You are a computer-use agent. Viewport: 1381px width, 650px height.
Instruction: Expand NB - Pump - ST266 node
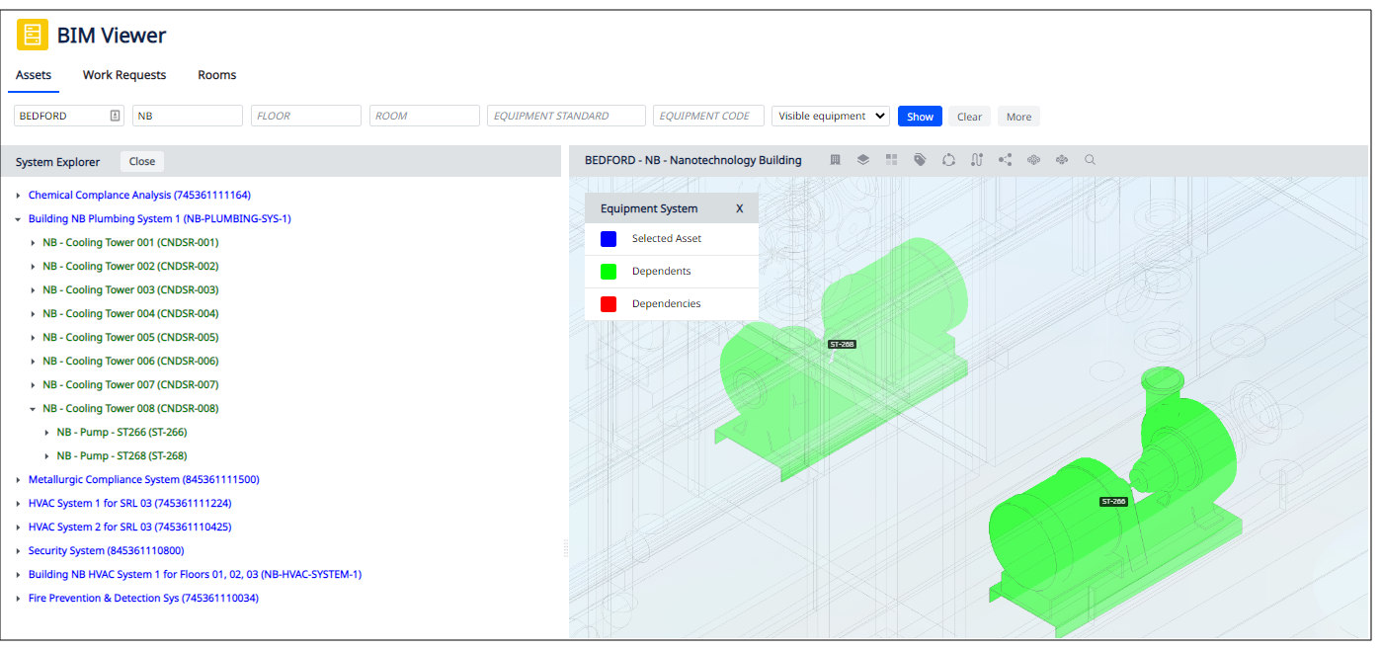[46, 433]
